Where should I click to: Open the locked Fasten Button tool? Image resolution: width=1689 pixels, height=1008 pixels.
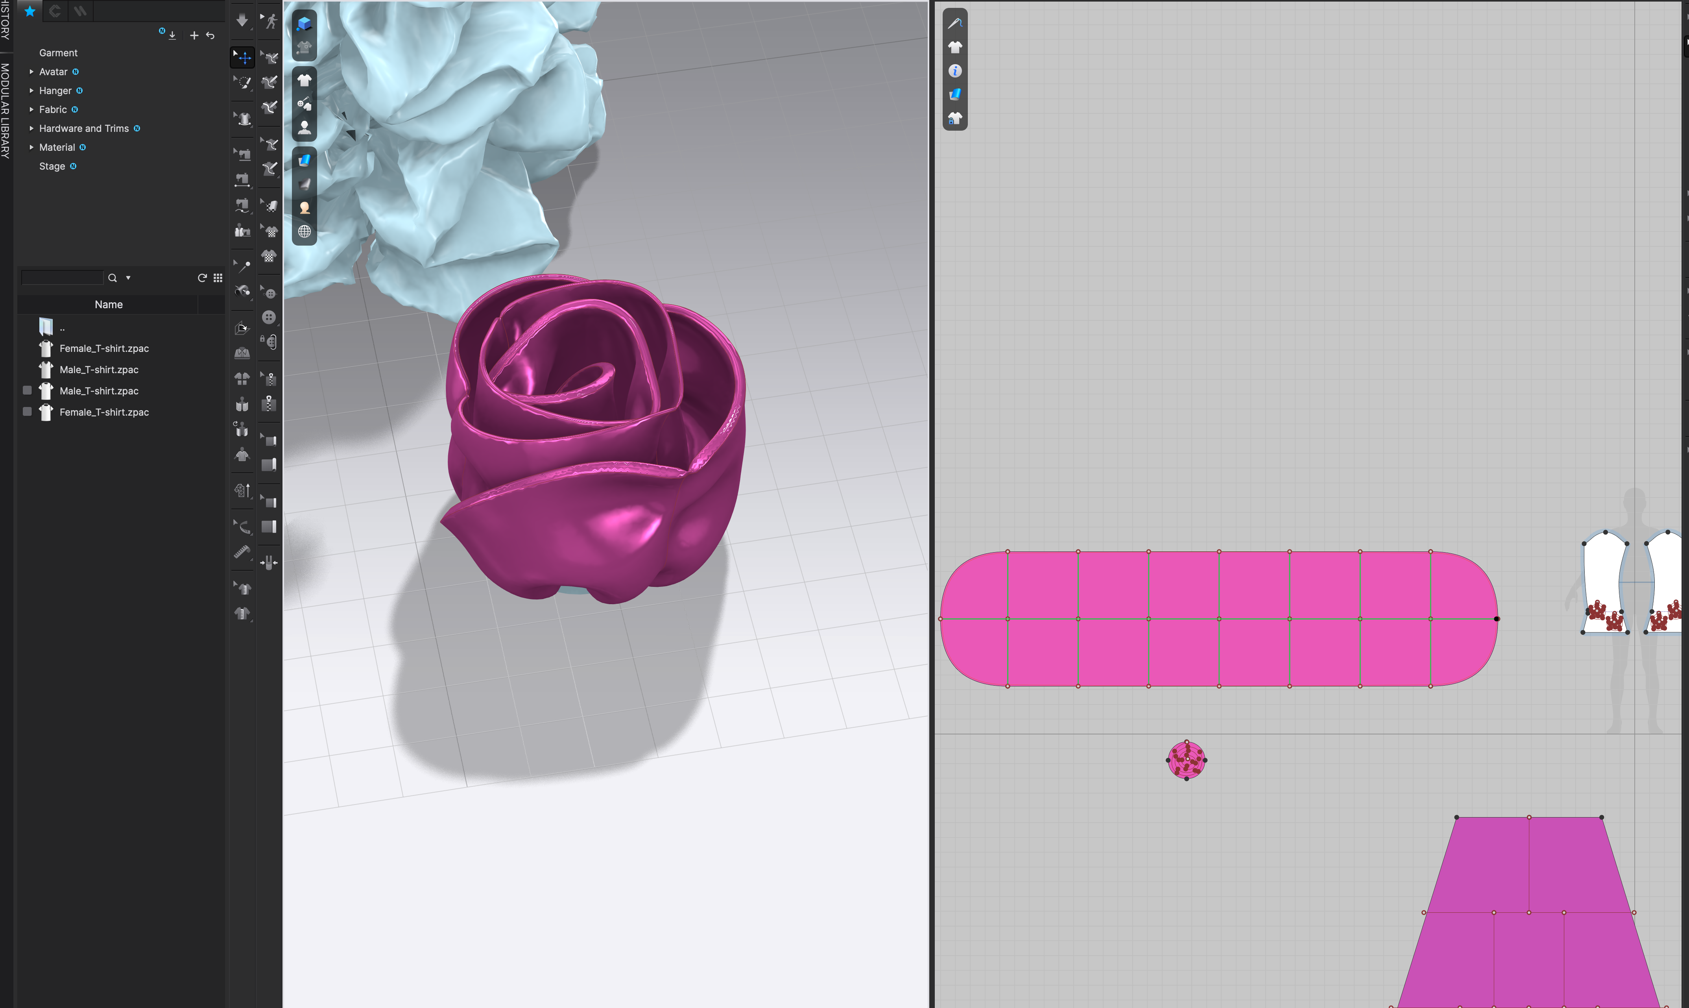pyautogui.click(x=269, y=342)
